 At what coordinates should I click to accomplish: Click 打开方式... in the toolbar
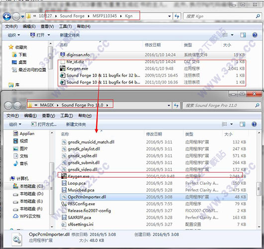point(44,124)
